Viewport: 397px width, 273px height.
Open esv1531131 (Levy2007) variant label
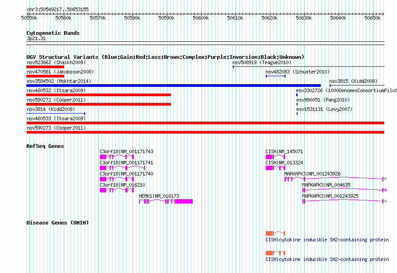(324, 109)
